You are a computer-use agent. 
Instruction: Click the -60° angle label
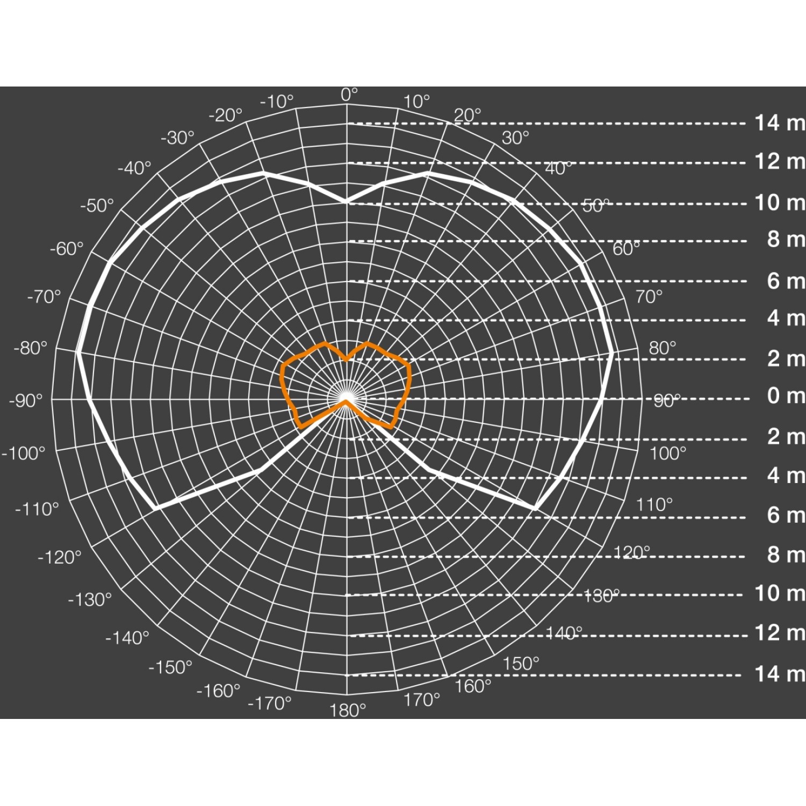click(67, 249)
